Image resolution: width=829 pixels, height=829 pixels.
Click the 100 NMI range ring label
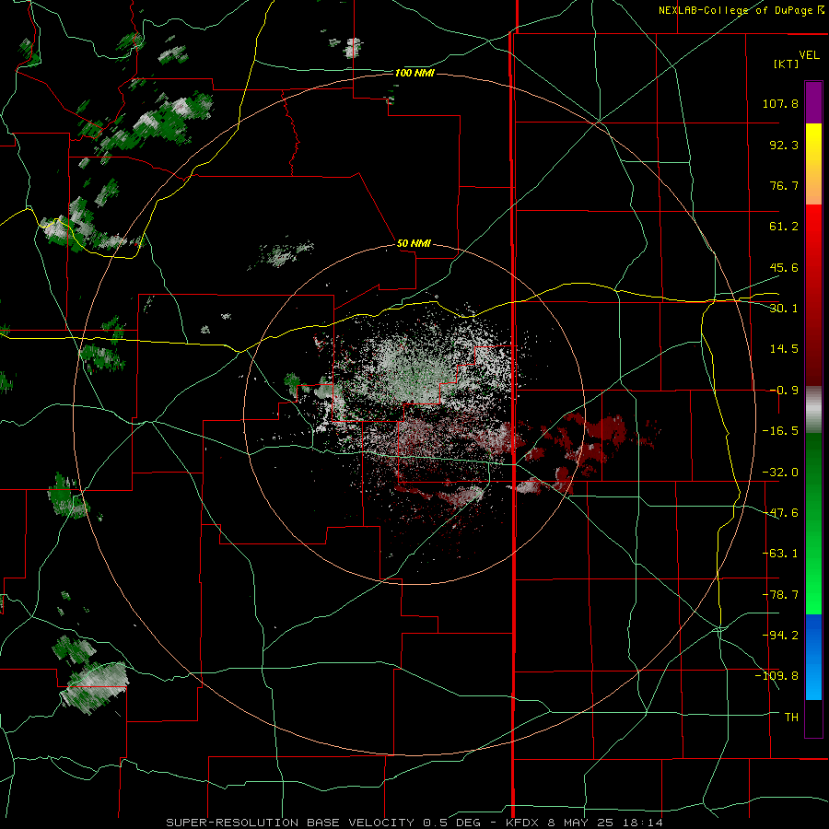(x=414, y=73)
